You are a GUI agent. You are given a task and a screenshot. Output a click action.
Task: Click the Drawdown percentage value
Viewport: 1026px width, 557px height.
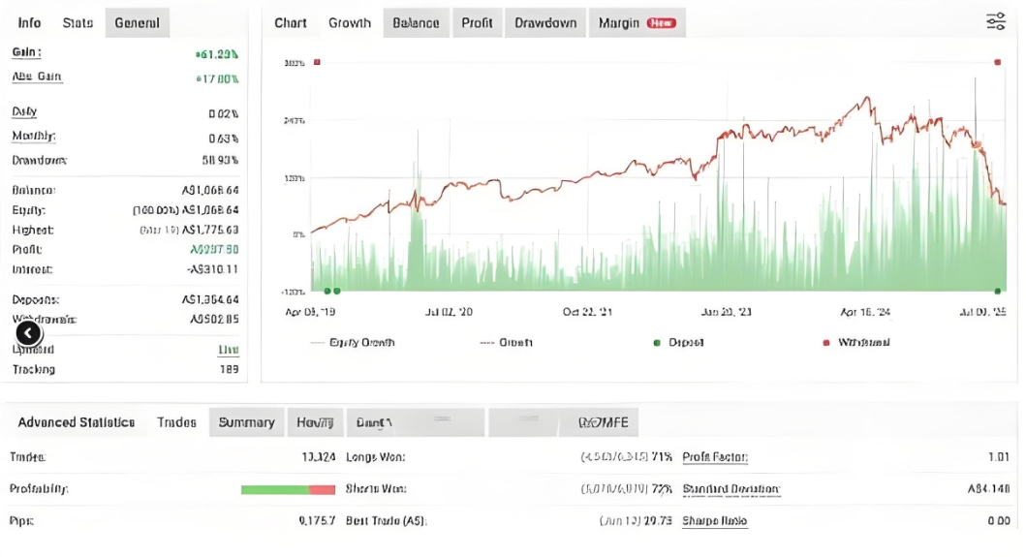tap(220, 161)
